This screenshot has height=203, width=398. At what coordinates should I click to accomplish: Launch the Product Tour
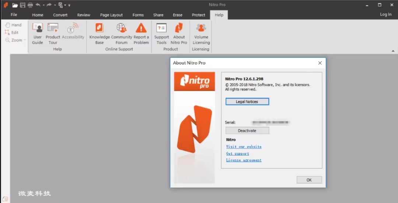click(53, 33)
